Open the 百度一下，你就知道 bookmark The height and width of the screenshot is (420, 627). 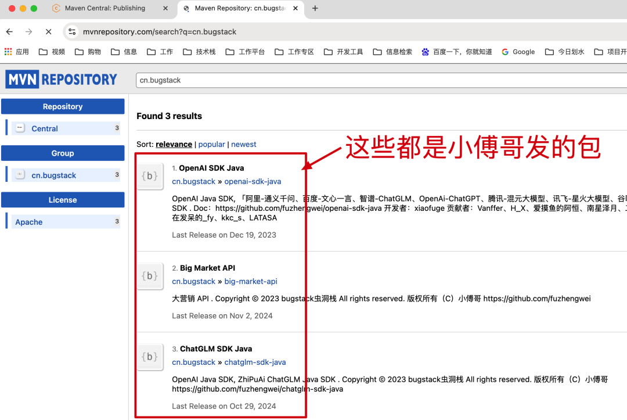457,52
